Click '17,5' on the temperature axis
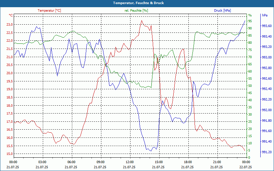Viewport: 274px width, 171px height. [10, 114]
